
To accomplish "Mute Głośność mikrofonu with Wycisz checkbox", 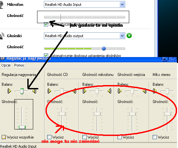I will pyautogui.click(x=84, y=137).
